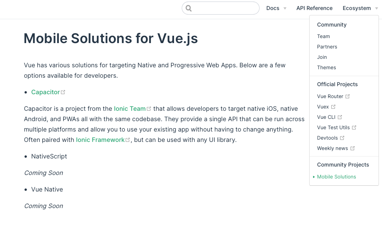Open Vue CLI project link
Screen dimensions: 382x225
point(326,117)
